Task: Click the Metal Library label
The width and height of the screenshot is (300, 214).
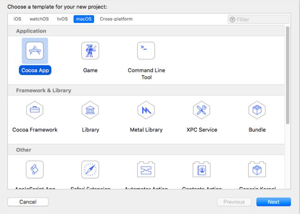Action: pos(146,130)
